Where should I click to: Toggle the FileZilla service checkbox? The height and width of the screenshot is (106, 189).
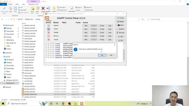[48, 33]
